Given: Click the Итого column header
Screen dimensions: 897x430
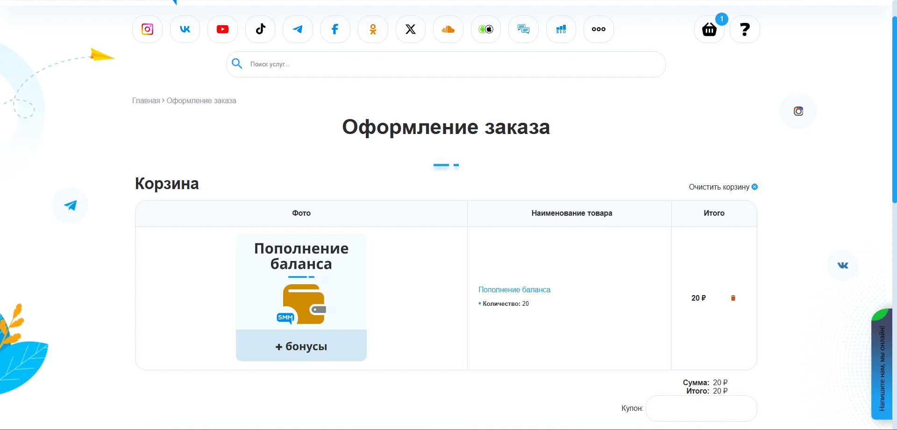Looking at the screenshot, I should [714, 213].
